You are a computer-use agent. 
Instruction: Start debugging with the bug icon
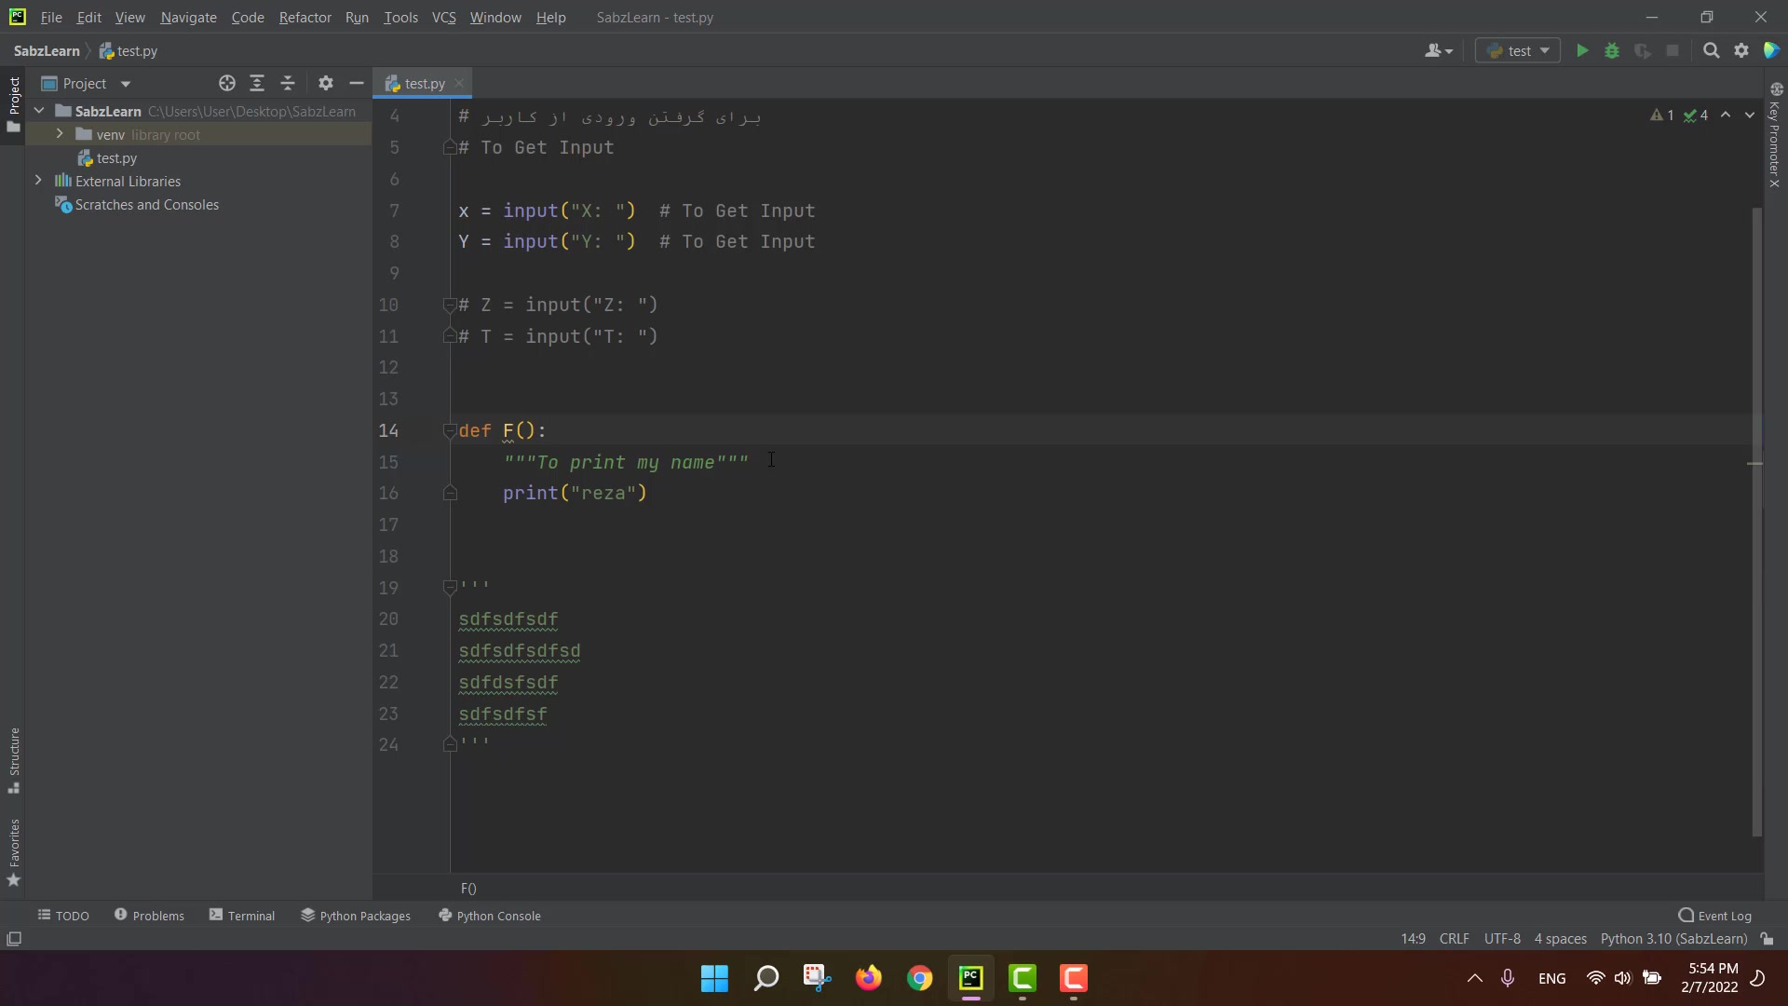click(1612, 51)
